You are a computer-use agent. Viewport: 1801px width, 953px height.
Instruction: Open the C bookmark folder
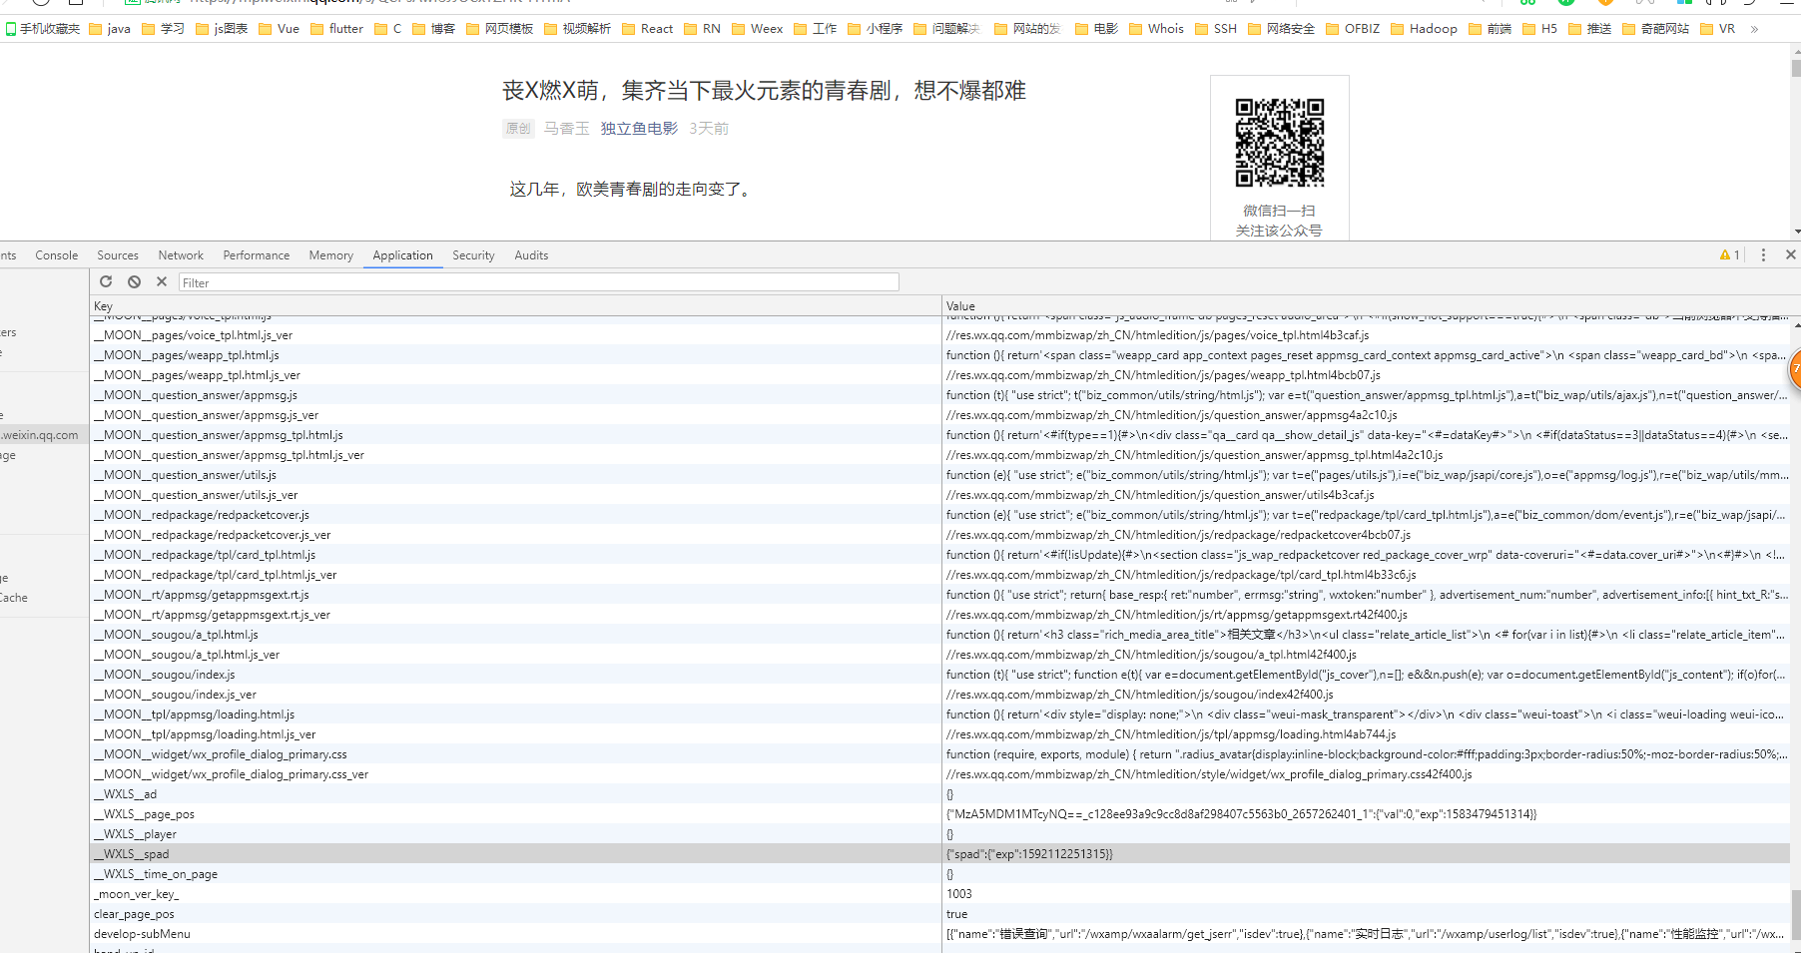388,29
